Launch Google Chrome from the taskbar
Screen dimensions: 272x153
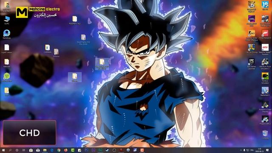(x=59, y=150)
